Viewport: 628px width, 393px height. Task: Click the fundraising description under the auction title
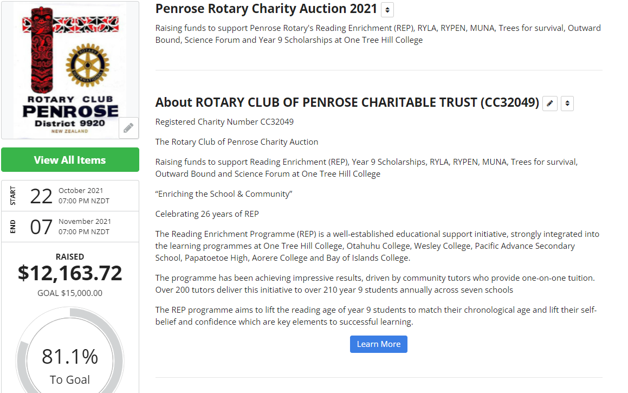pyautogui.click(x=378, y=34)
